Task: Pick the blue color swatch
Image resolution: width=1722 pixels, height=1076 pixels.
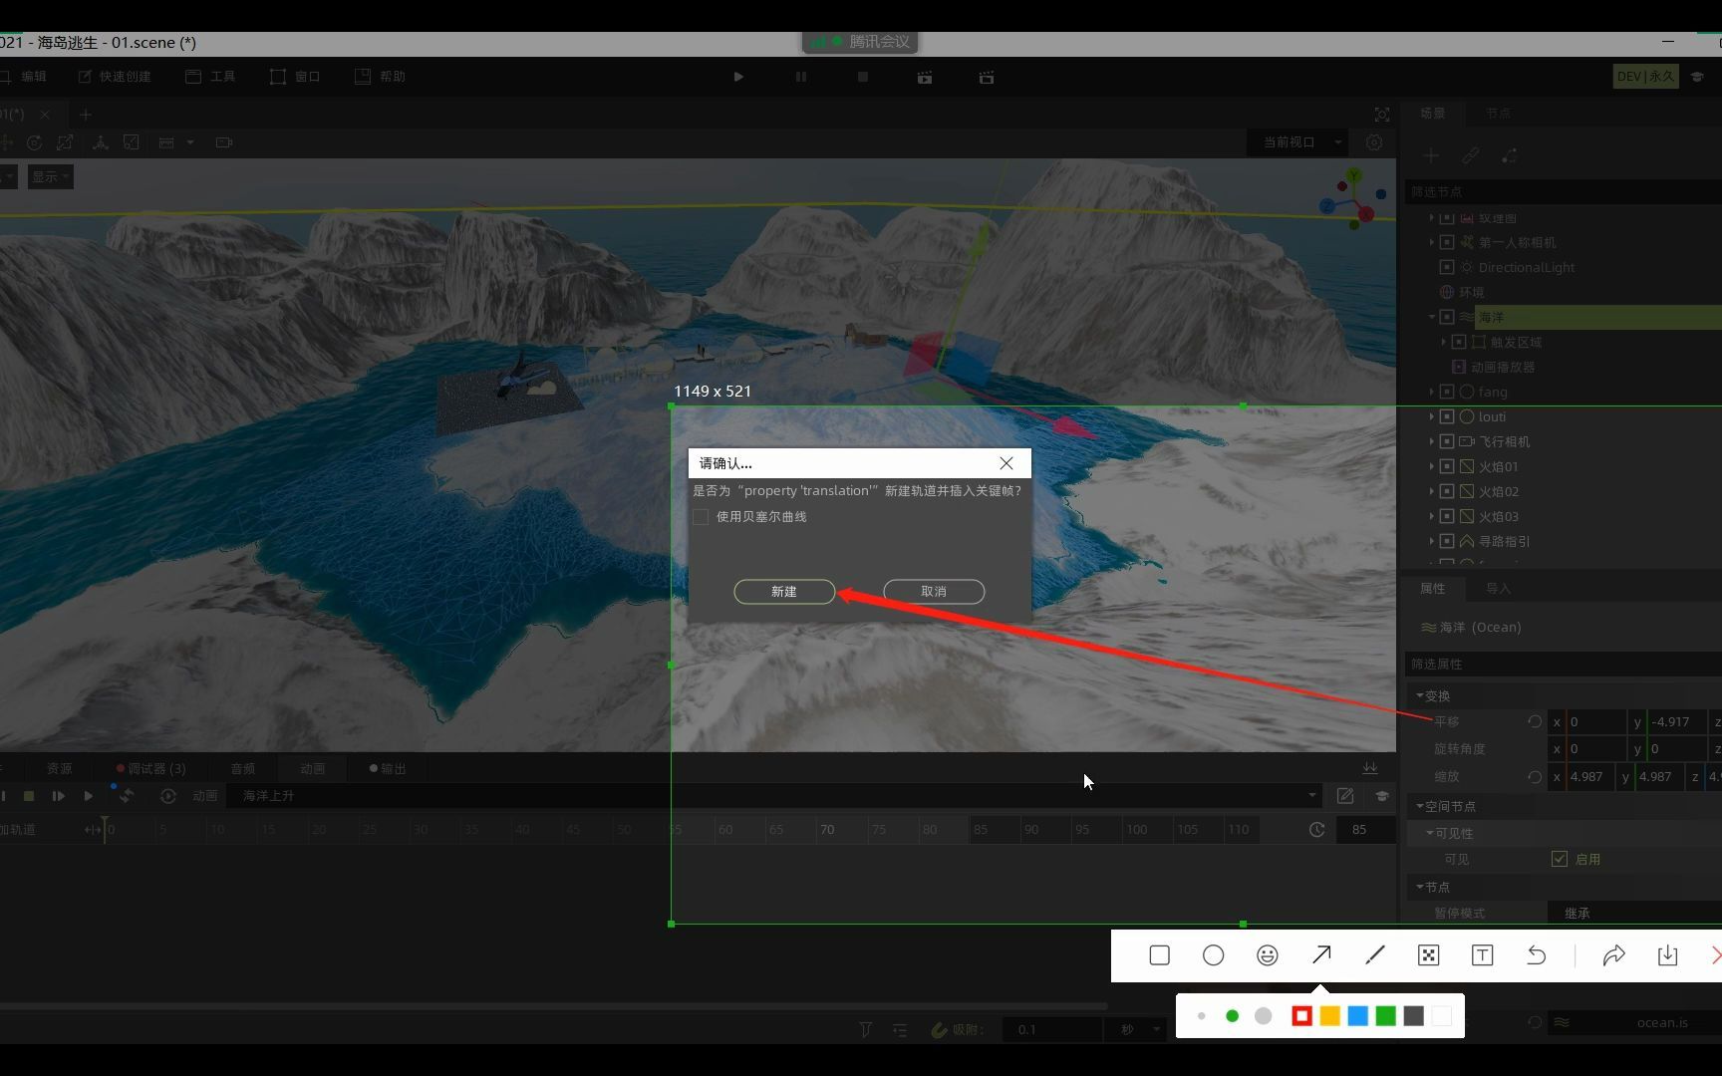Action: click(1357, 1015)
